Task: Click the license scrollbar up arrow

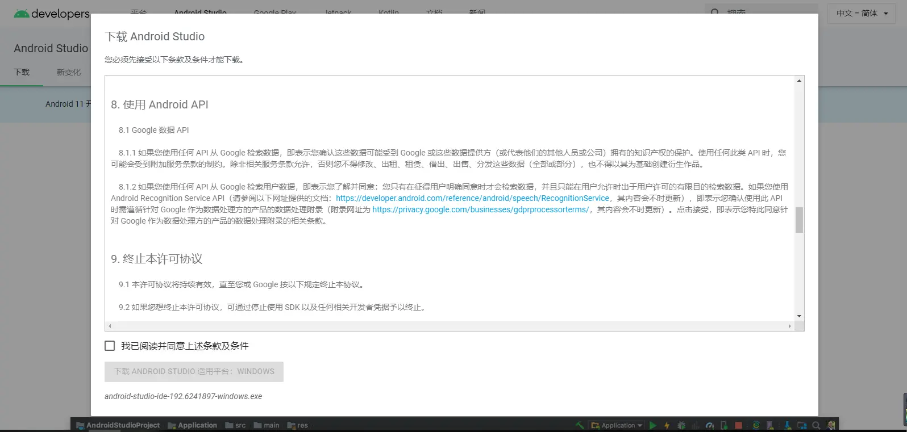Action: tap(799, 81)
